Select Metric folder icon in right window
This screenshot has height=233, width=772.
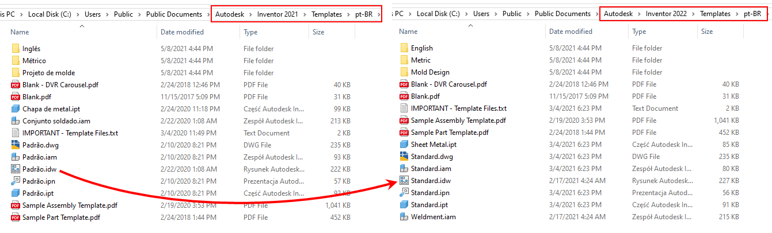coord(404,60)
